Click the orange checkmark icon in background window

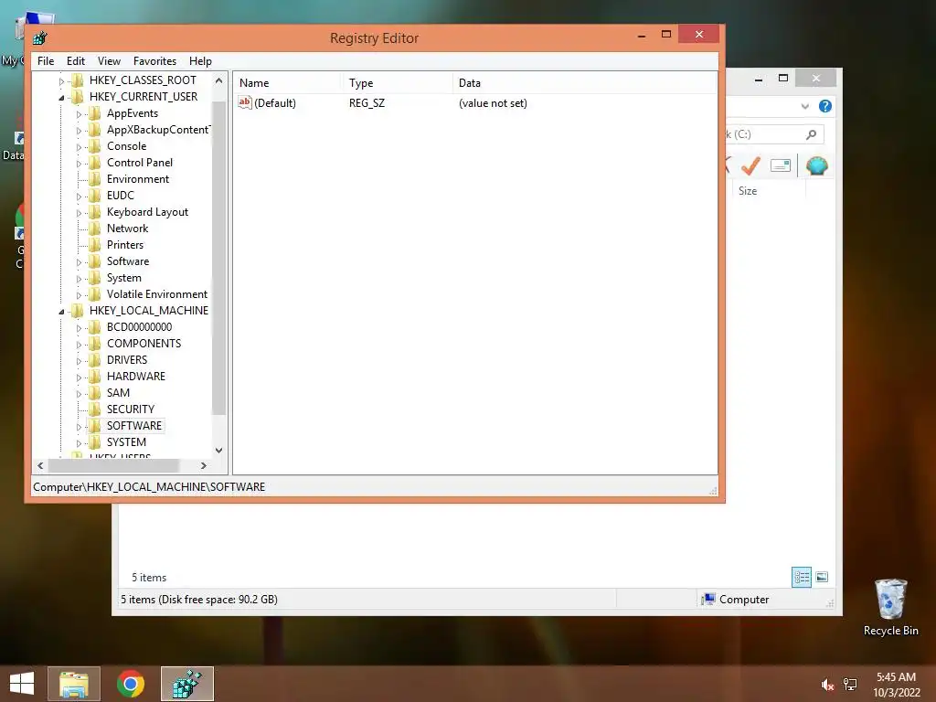click(x=750, y=165)
